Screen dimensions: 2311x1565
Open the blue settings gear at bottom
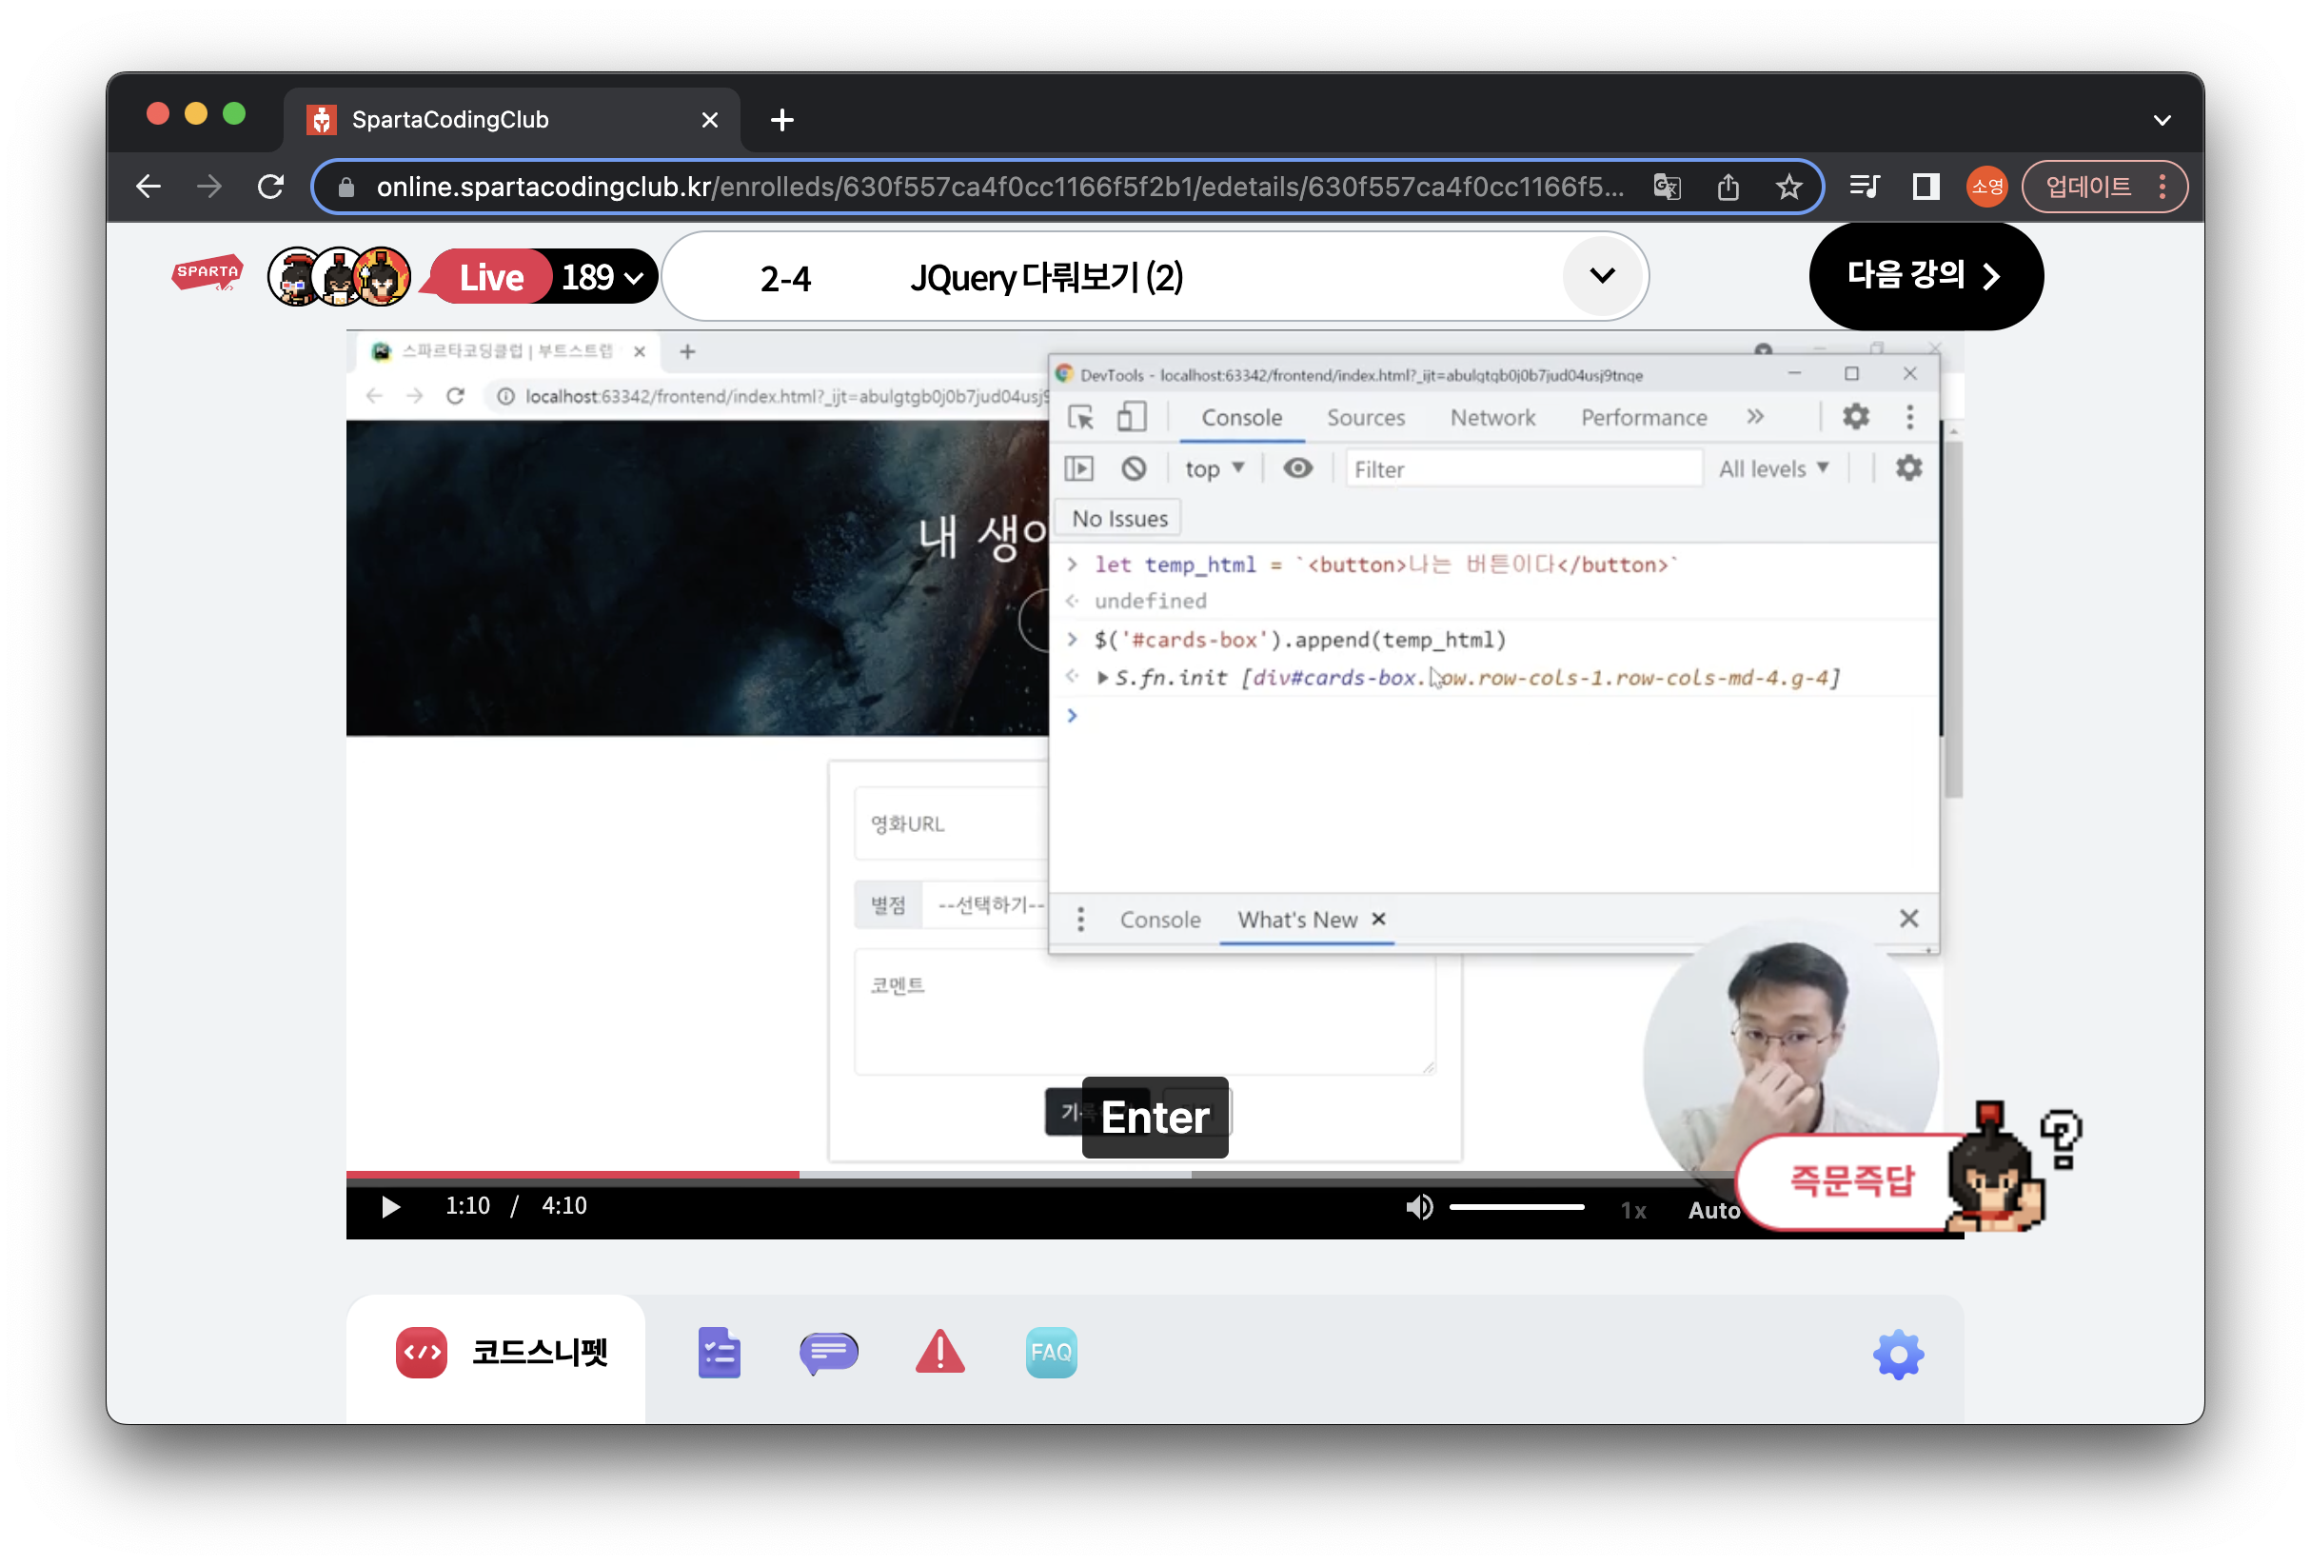(1898, 1355)
